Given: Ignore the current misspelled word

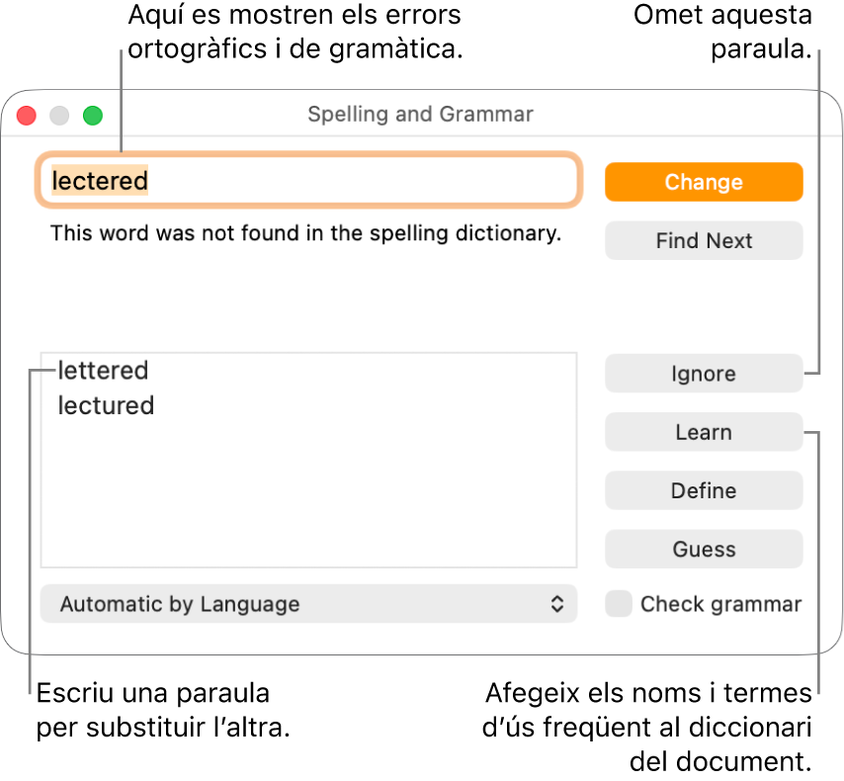Looking at the screenshot, I should [x=704, y=374].
